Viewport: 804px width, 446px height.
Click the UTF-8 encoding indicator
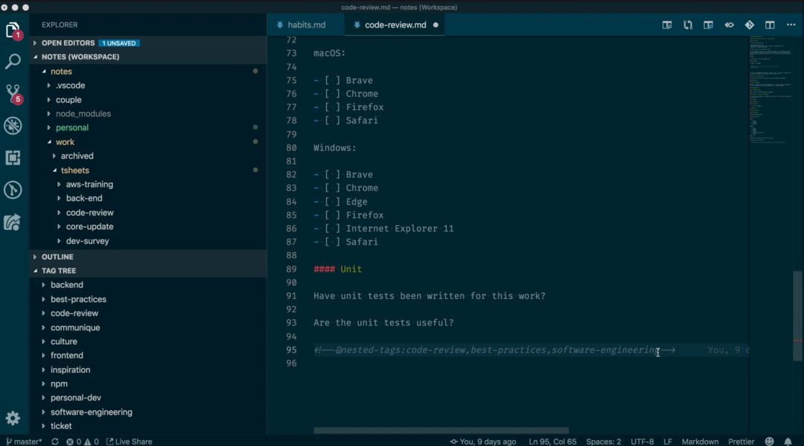(x=642, y=441)
